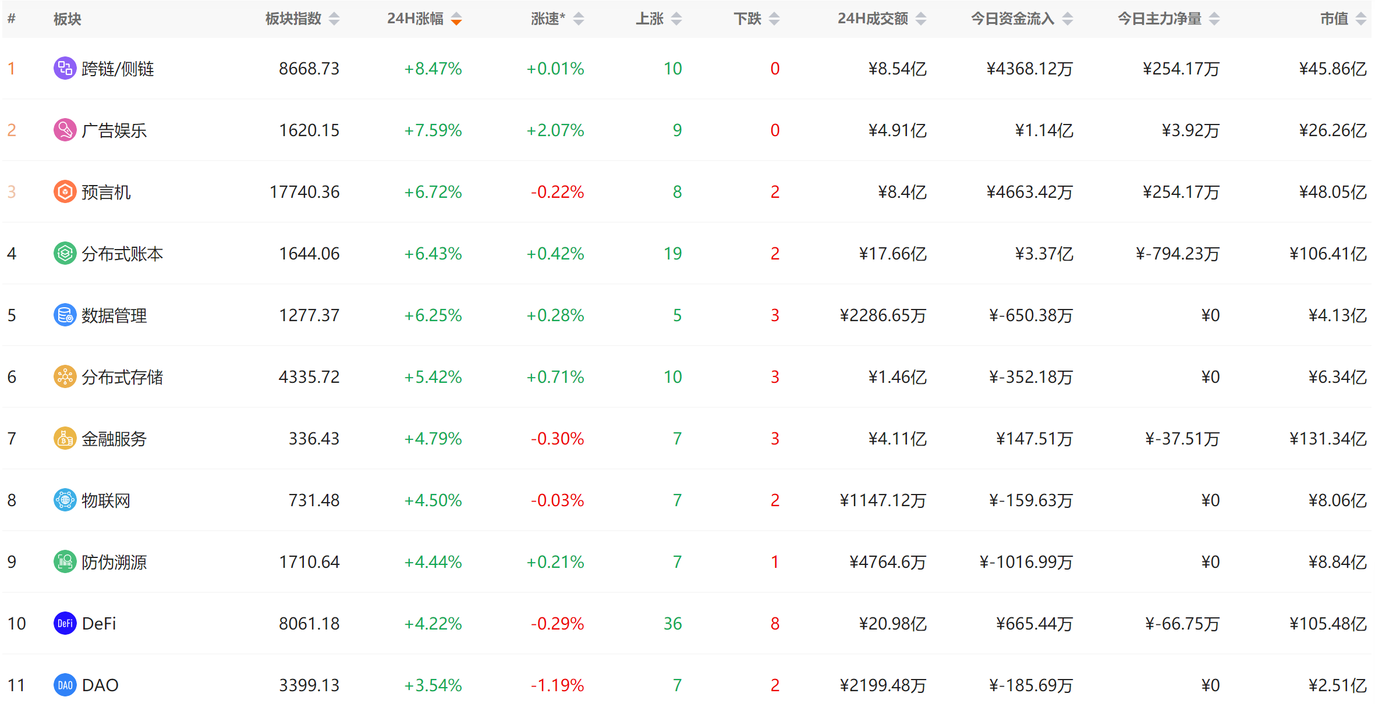Image resolution: width=1375 pixels, height=704 pixels.
Task: Click 今日主力净量 column header
Action: pos(1160,19)
